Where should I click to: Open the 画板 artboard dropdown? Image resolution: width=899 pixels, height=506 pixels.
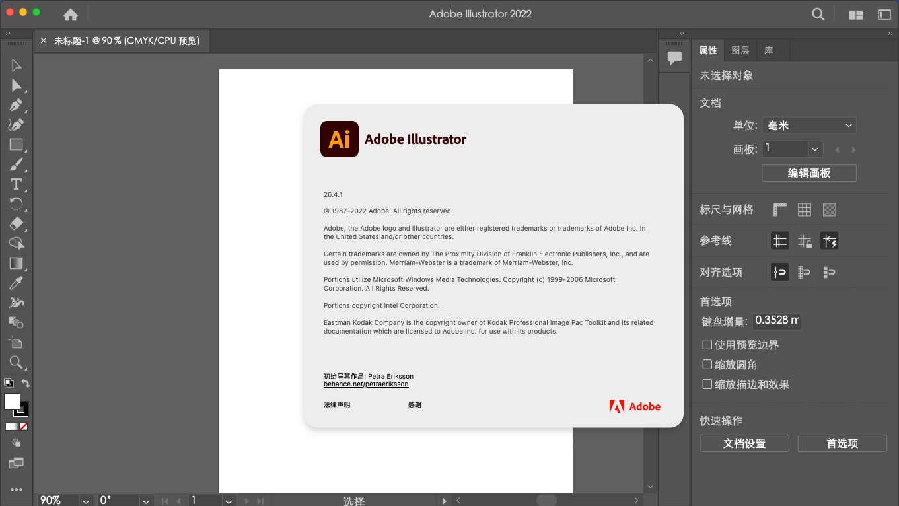816,149
